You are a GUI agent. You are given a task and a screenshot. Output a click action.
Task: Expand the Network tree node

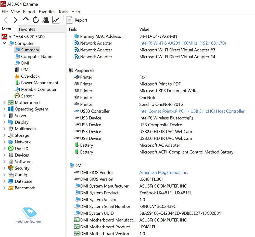coord(4,142)
